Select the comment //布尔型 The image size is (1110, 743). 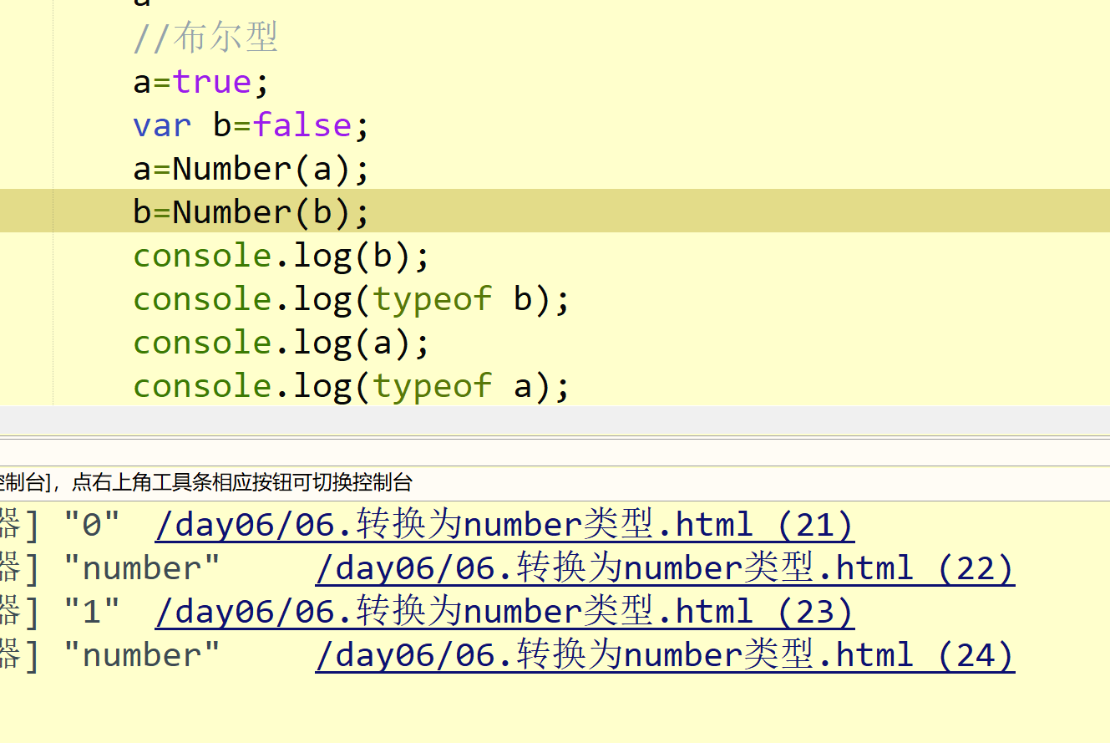click(x=205, y=38)
